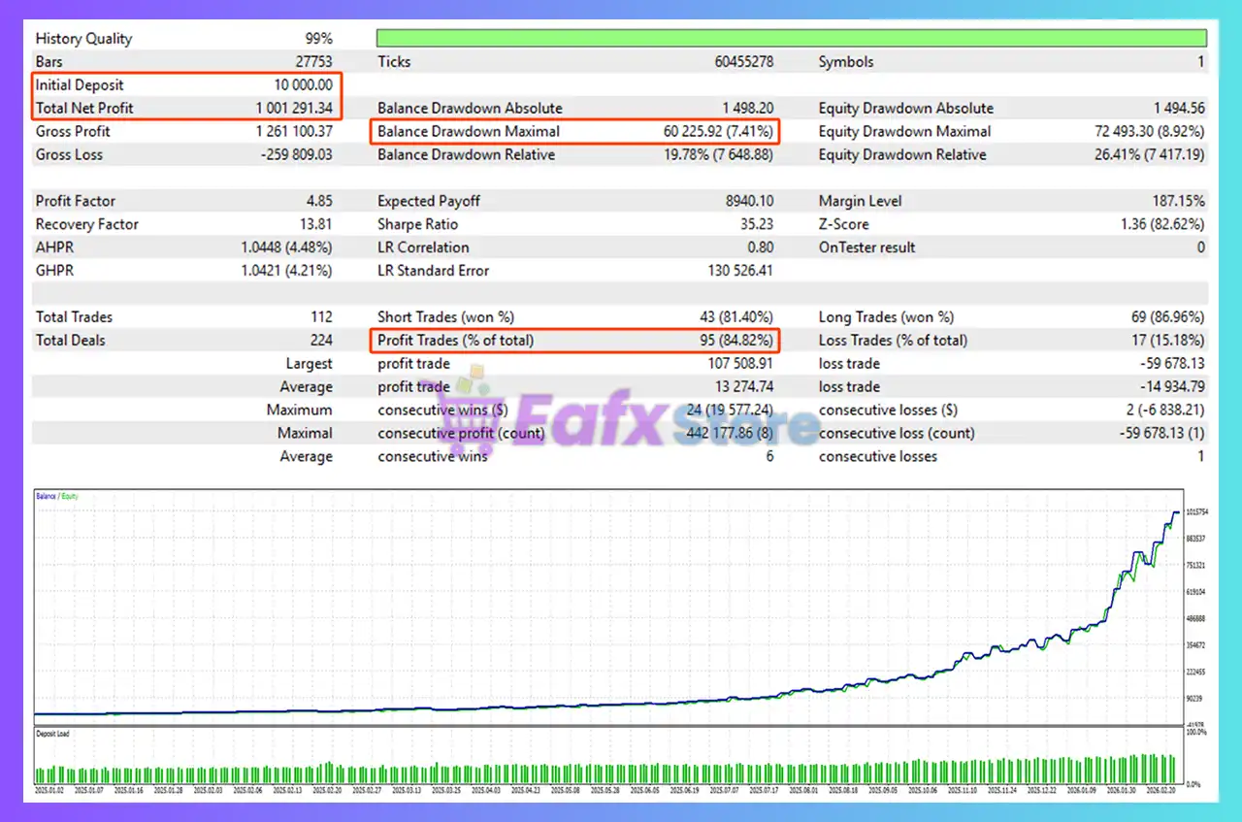
Task: Select the Balance Drawdown Maximal row
Action: pyautogui.click(x=574, y=131)
